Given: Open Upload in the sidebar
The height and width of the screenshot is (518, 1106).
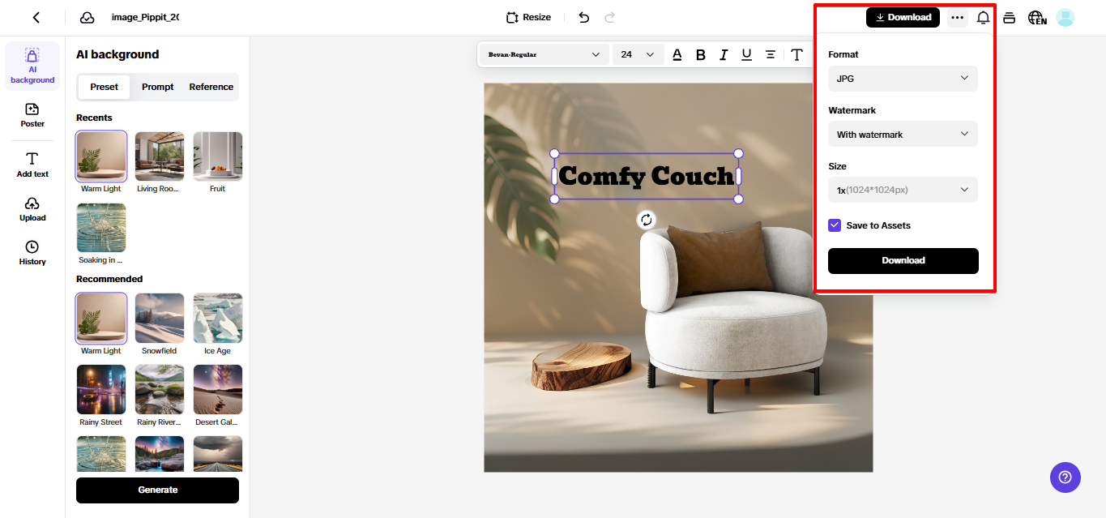Looking at the screenshot, I should [x=32, y=209].
